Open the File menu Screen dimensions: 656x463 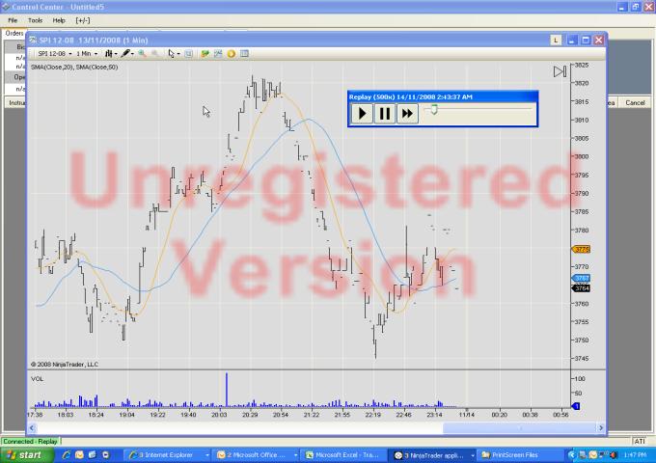[x=13, y=20]
